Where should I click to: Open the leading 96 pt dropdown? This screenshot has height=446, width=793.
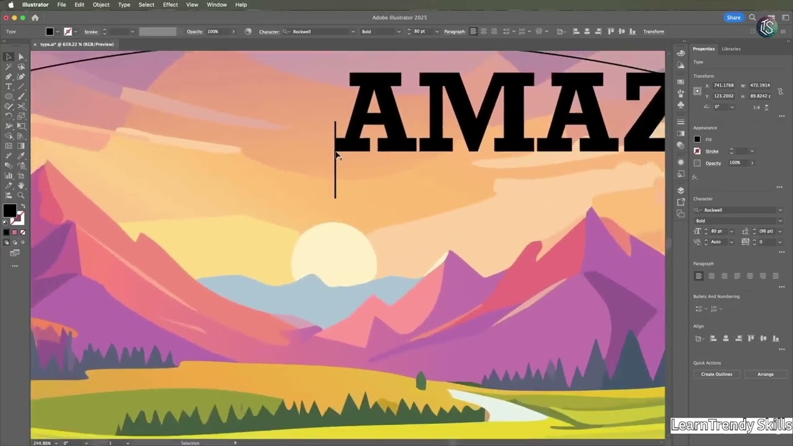click(780, 231)
